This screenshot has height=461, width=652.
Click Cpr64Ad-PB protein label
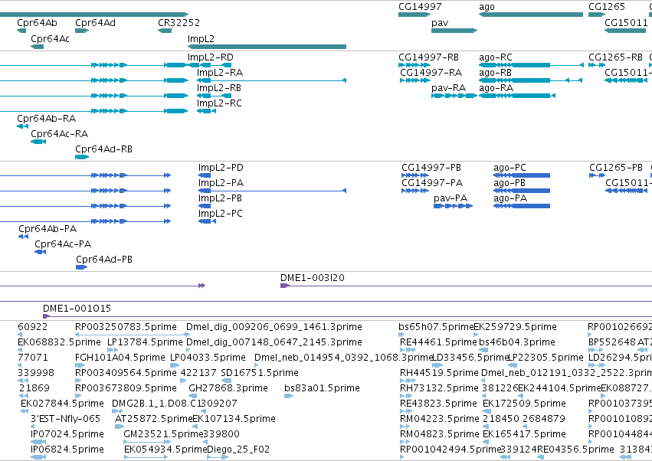click(104, 260)
